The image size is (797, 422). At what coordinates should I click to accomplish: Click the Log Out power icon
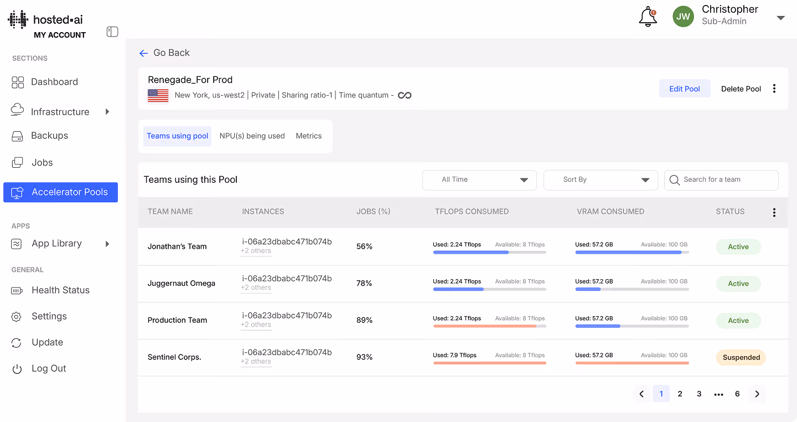pos(17,369)
